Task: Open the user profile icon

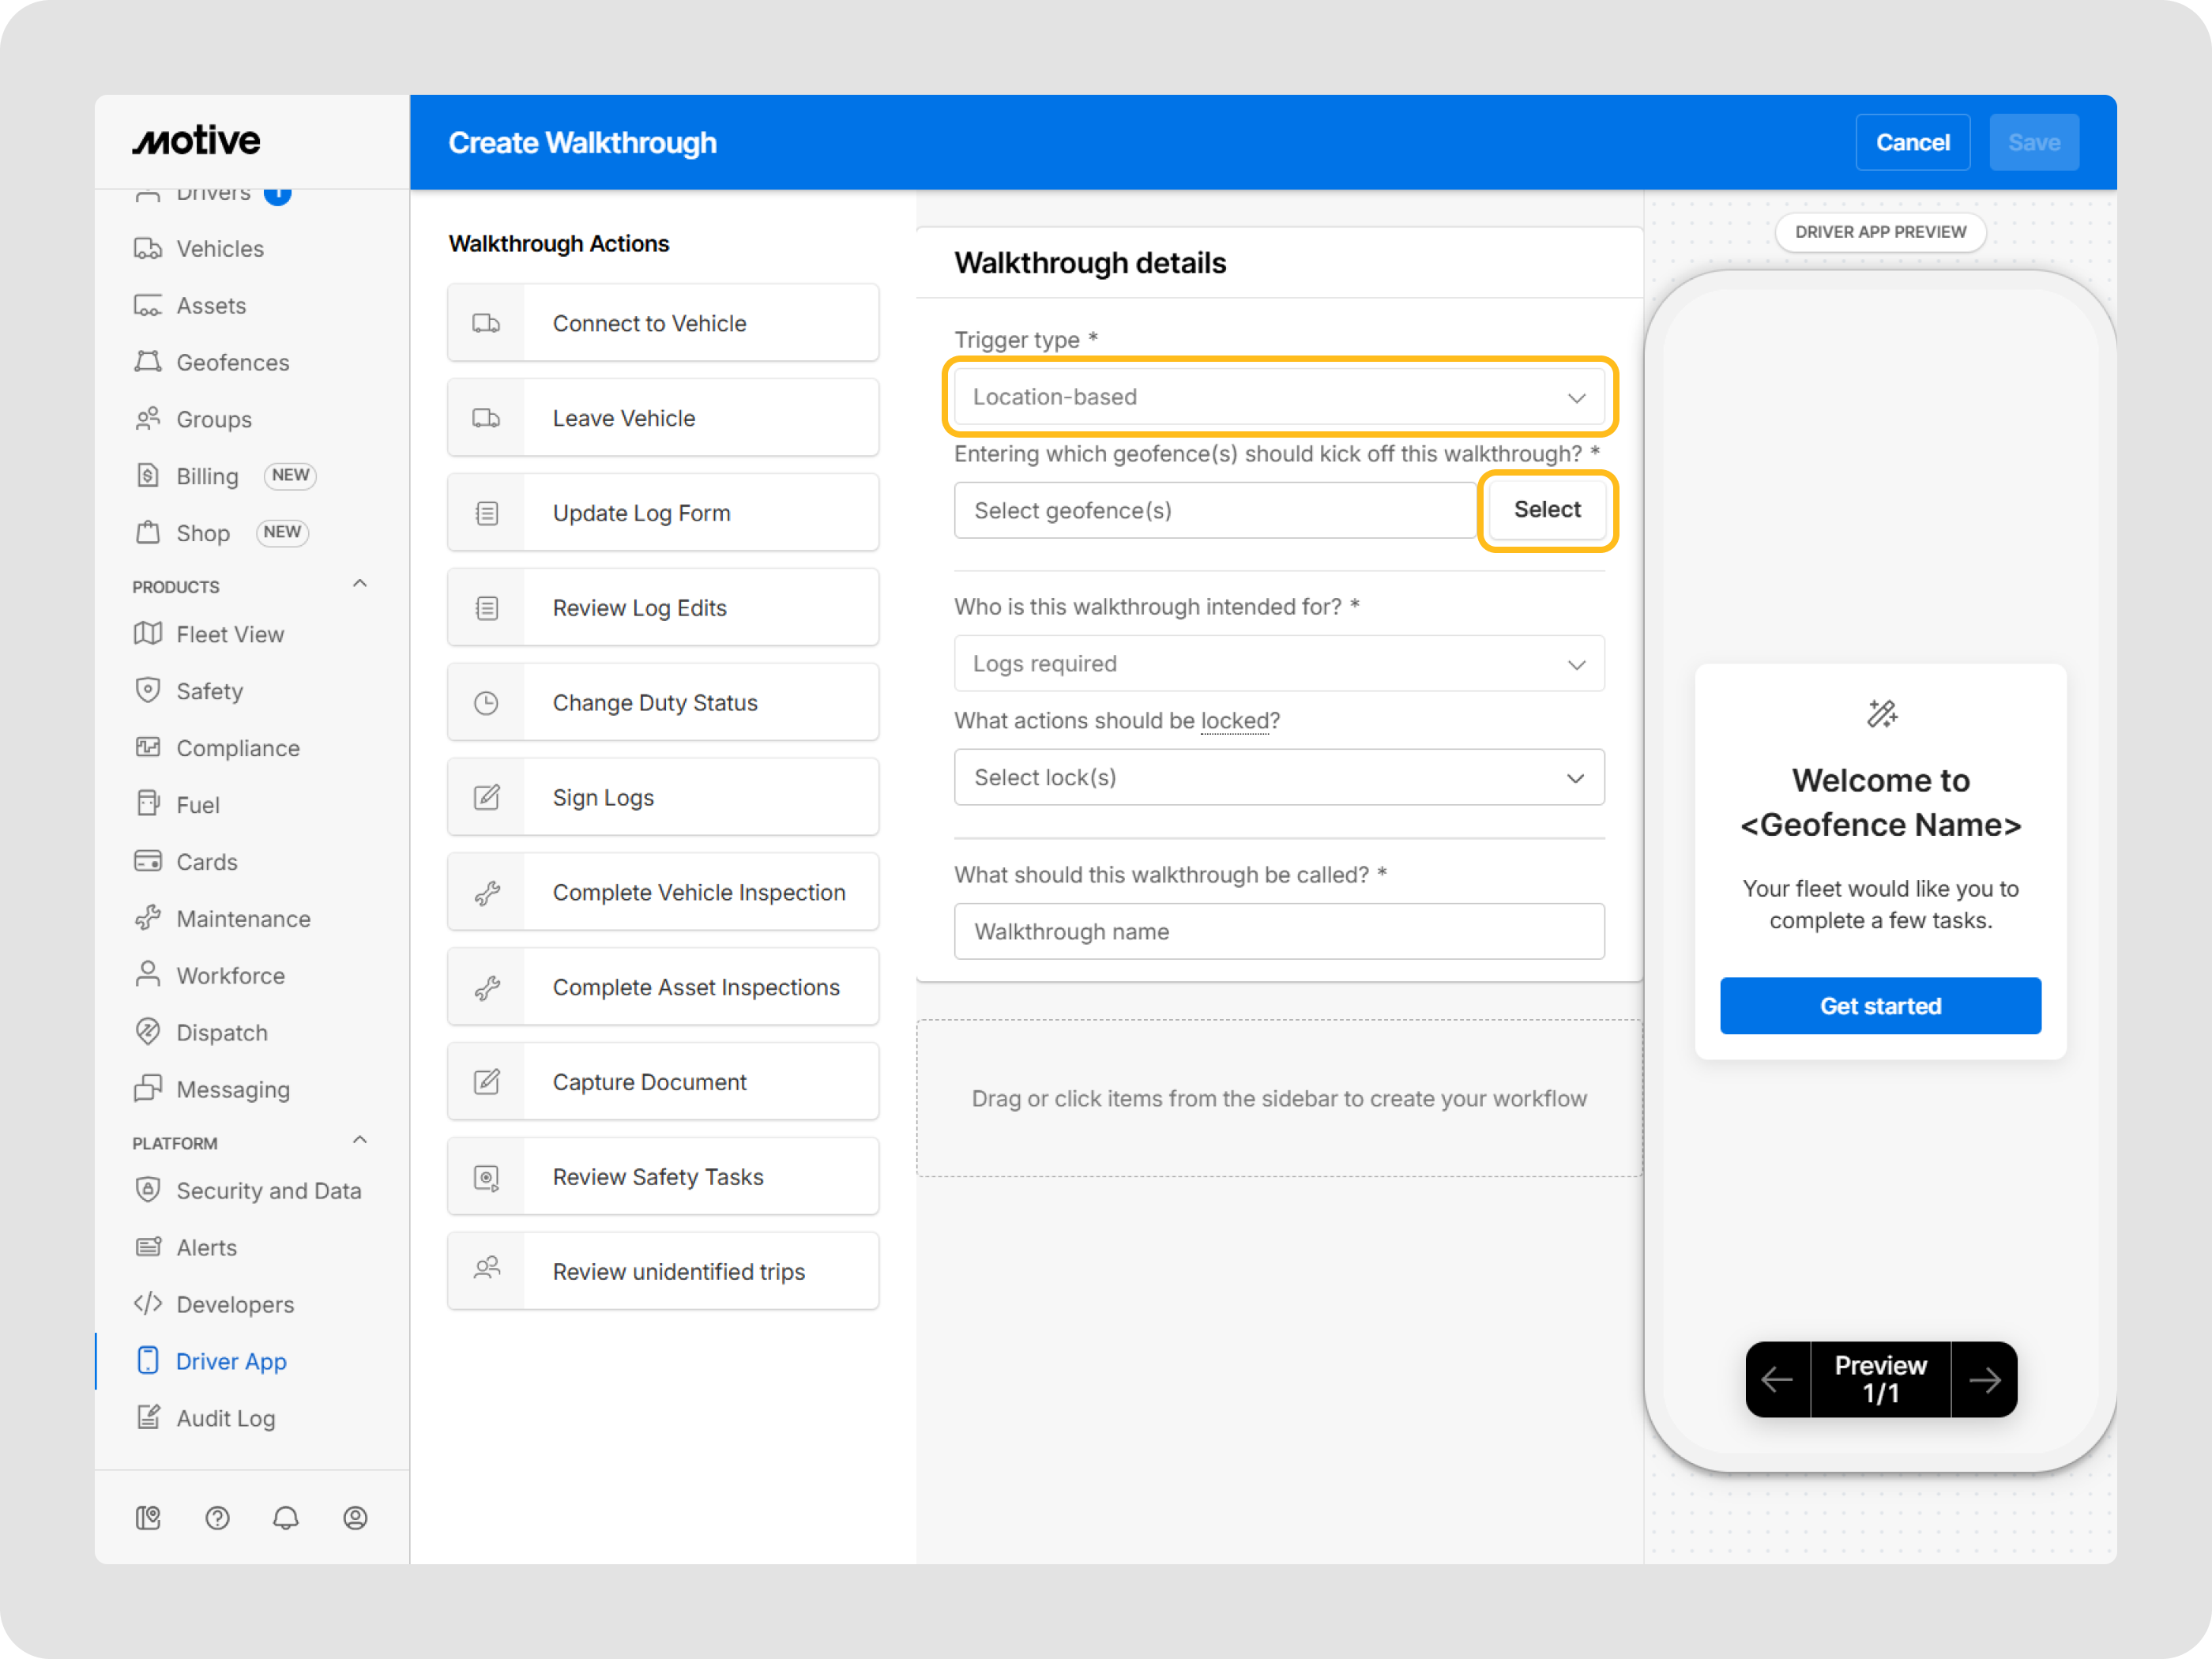Action: tap(355, 1518)
